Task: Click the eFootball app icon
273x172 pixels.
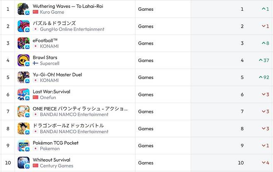Action: (x=23, y=43)
